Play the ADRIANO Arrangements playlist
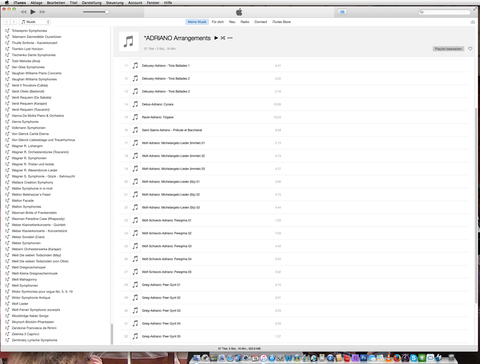This screenshot has width=480, height=364. click(216, 38)
